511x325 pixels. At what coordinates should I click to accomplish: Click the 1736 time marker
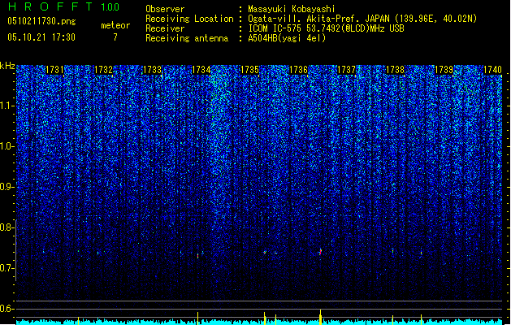pos(298,70)
